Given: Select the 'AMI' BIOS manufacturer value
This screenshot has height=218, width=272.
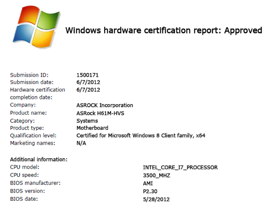Looking at the screenshot, I should click(148, 184).
